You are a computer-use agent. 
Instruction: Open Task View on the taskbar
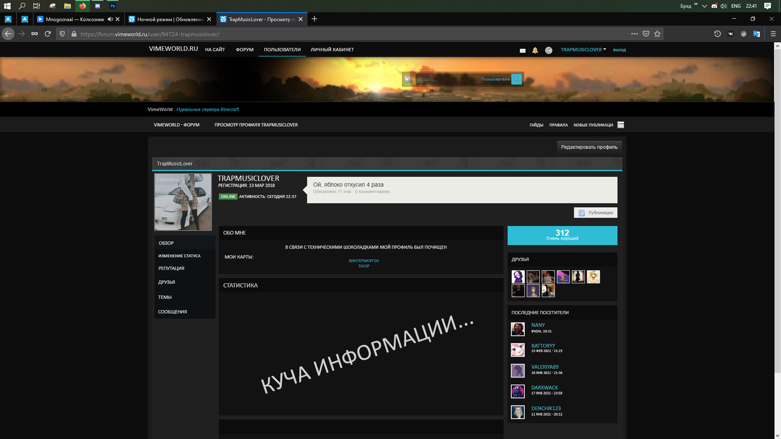click(37, 6)
